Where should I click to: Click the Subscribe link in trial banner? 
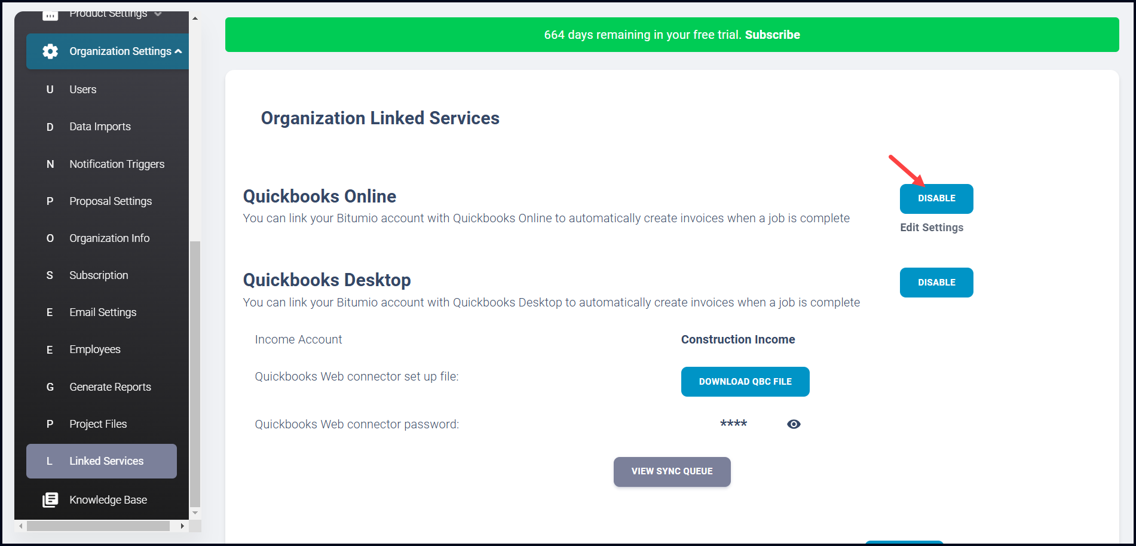pyautogui.click(x=772, y=35)
